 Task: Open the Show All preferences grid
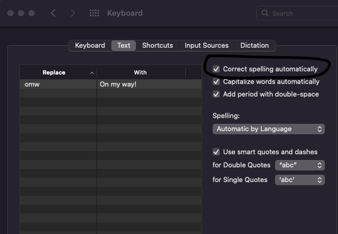94,13
